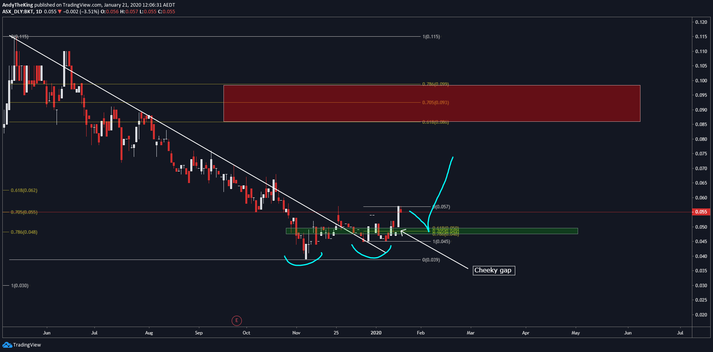Click the Nov label on time axis

click(x=296, y=333)
